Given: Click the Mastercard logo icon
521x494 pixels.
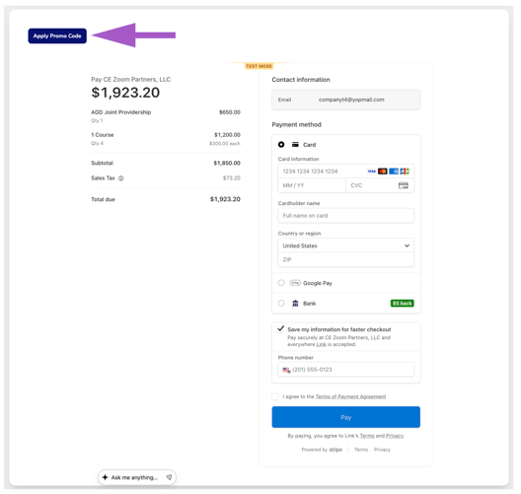Looking at the screenshot, I should [x=383, y=172].
